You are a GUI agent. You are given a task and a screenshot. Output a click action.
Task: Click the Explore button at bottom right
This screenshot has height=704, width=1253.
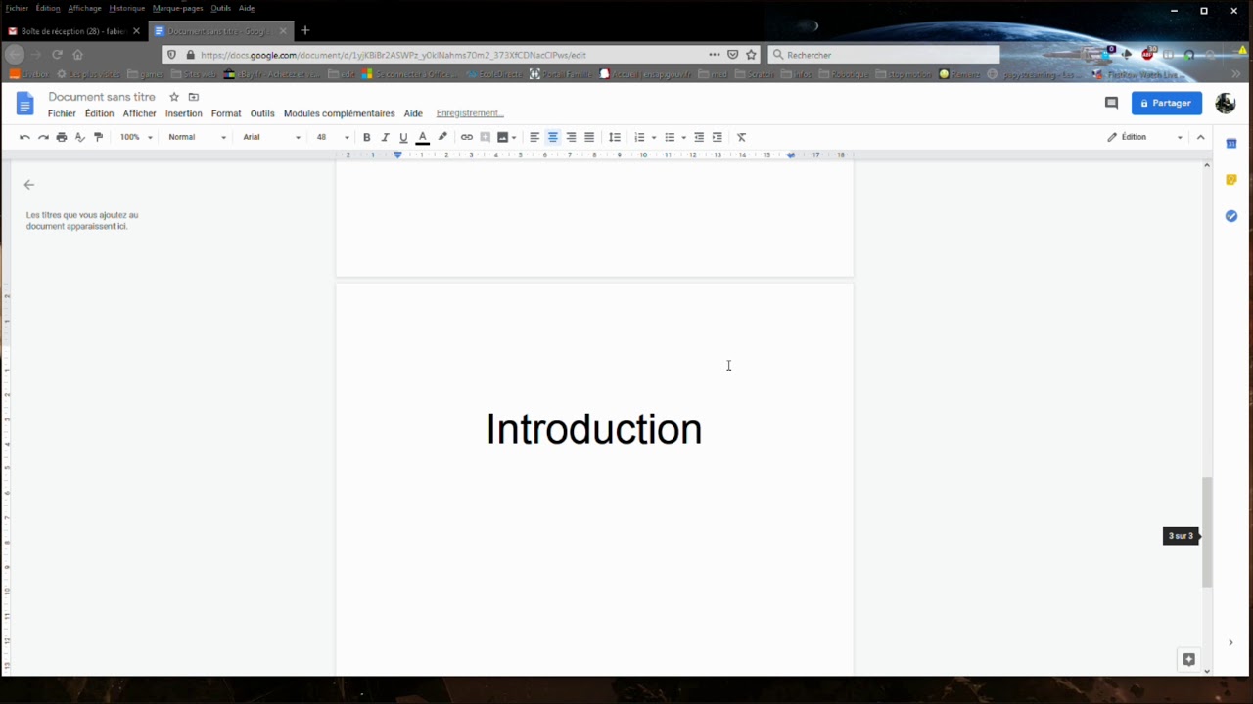point(1188,659)
